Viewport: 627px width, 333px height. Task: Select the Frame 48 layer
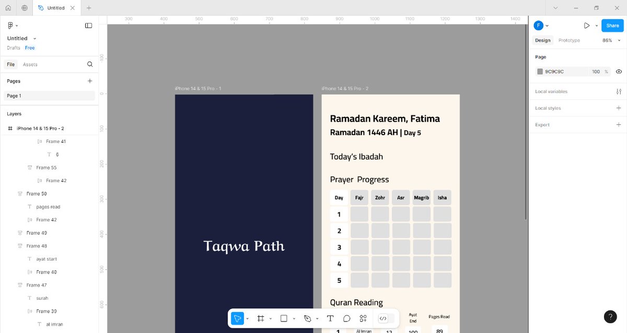coord(37,246)
